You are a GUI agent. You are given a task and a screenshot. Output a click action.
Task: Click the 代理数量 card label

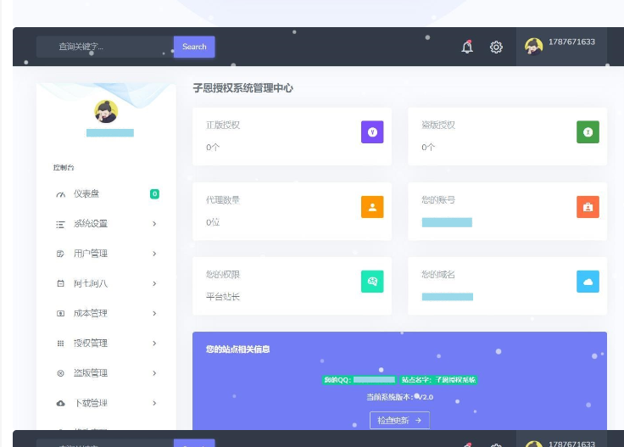(223, 200)
